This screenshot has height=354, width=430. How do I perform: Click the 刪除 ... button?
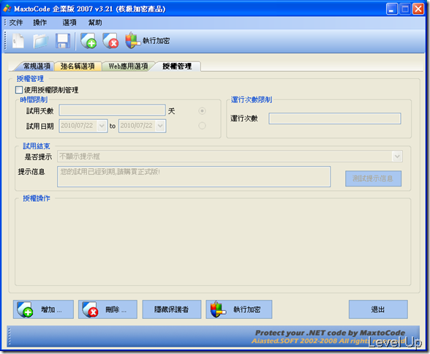point(107,309)
